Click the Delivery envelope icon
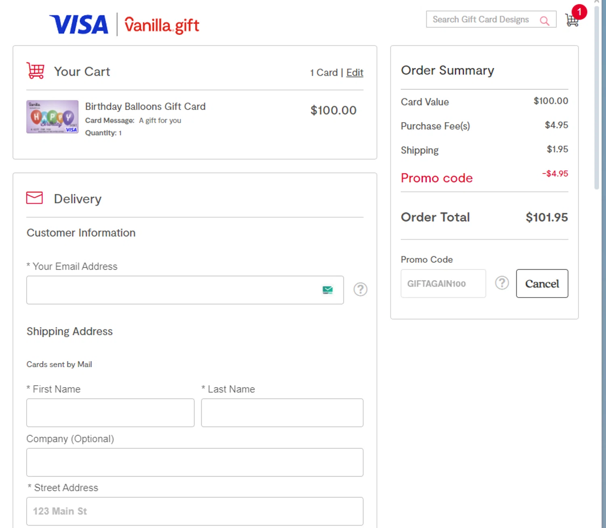Viewport: 606px width, 528px height. click(x=35, y=198)
